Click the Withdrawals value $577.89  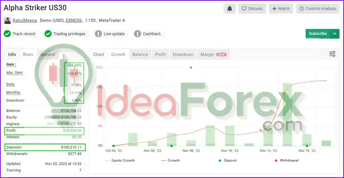point(75,154)
